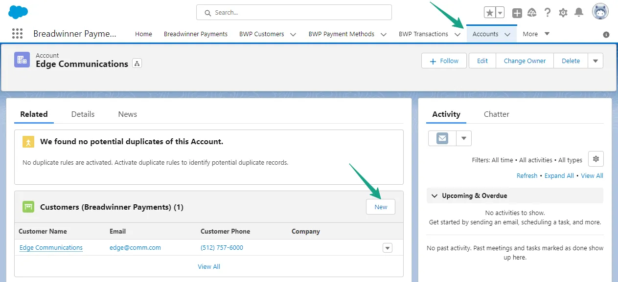
Task: Click the duplicates merge icon
Action: pos(28,142)
